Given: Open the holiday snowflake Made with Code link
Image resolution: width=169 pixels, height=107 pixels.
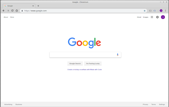Looking at the screenshot, I should [84, 70].
